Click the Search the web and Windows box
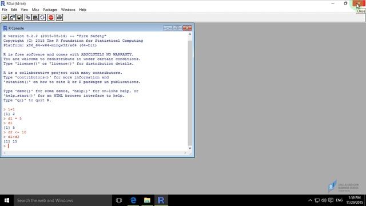Viewport: 366px width, 206px height. 63,200
